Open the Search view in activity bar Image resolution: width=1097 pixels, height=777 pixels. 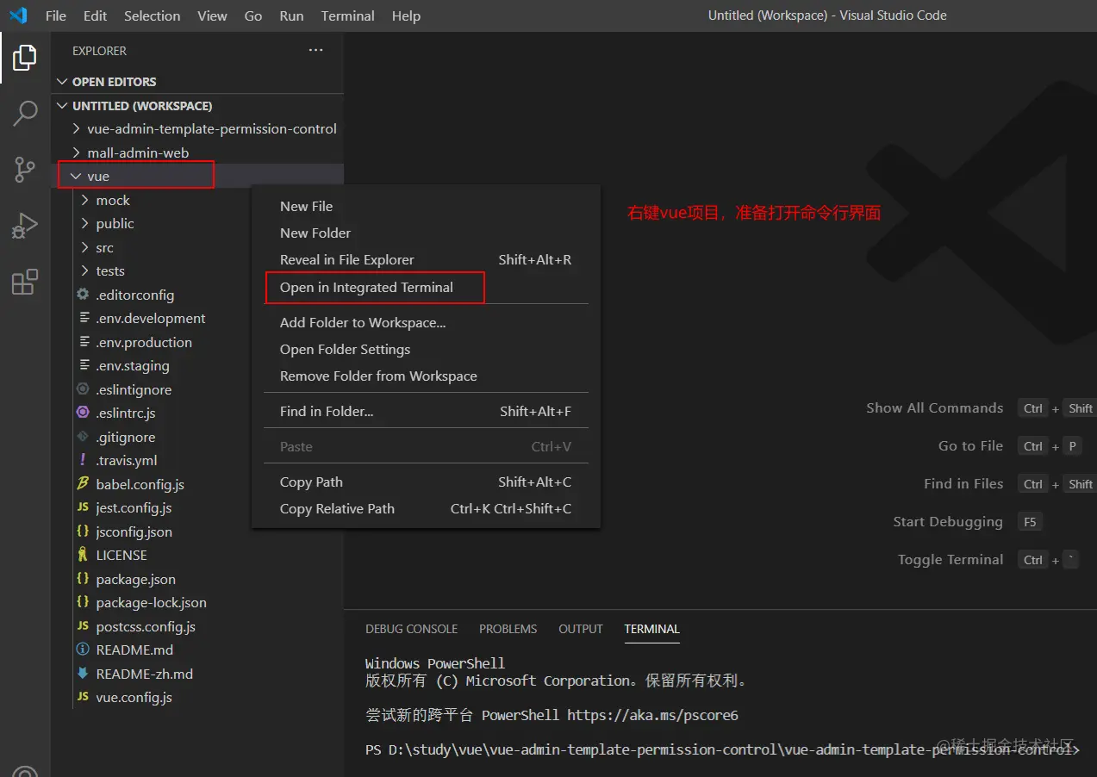[x=25, y=114]
